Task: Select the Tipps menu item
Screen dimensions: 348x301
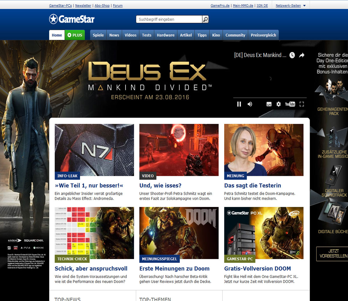Action: 202,35
